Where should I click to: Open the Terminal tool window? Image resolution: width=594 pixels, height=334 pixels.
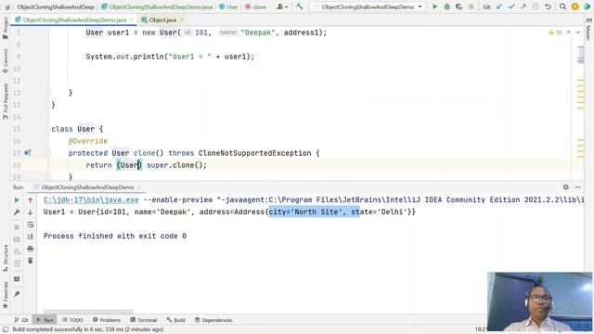pos(144,320)
